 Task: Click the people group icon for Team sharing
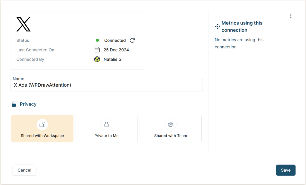pos(171,124)
